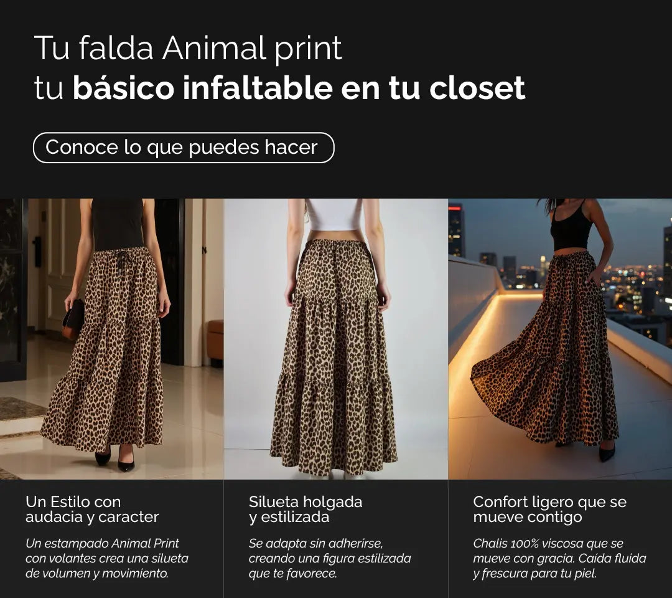The width and height of the screenshot is (672, 598).
Task: Open the rooftop night skirt photo
Action: point(560,339)
